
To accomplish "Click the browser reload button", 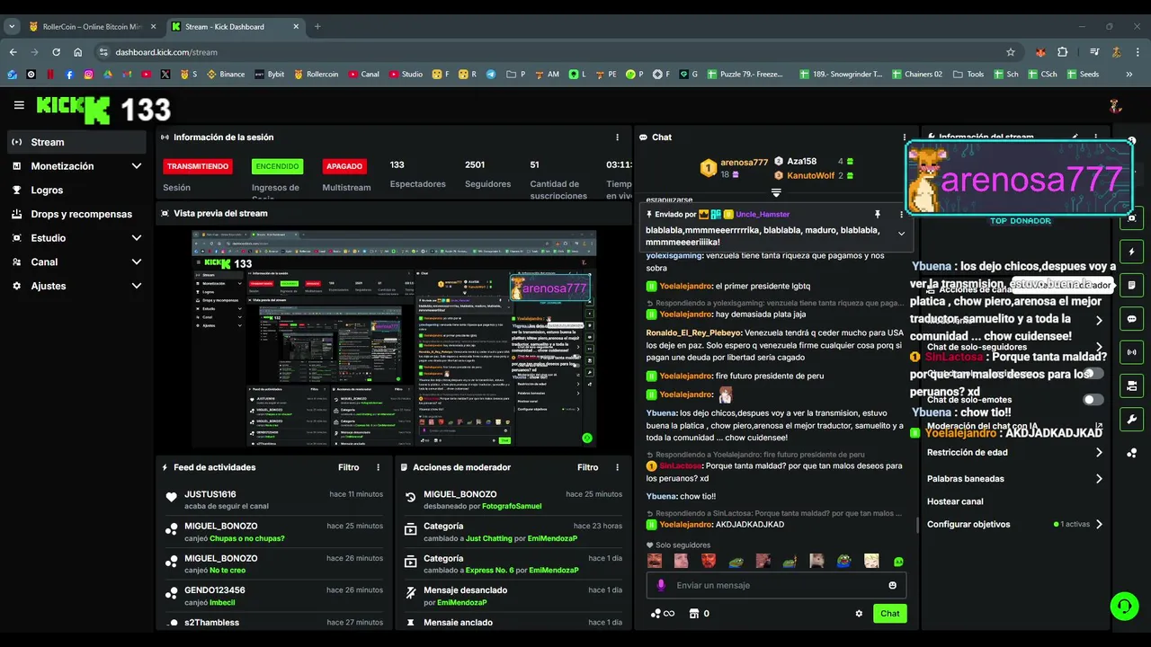I will [56, 52].
